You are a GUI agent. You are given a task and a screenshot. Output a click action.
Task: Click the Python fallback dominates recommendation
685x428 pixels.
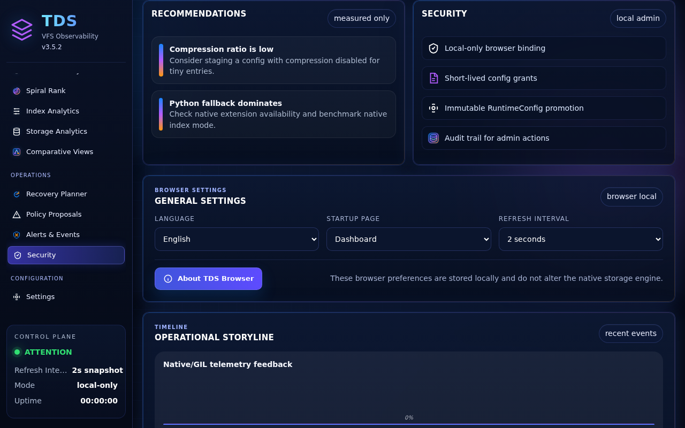tap(273, 114)
